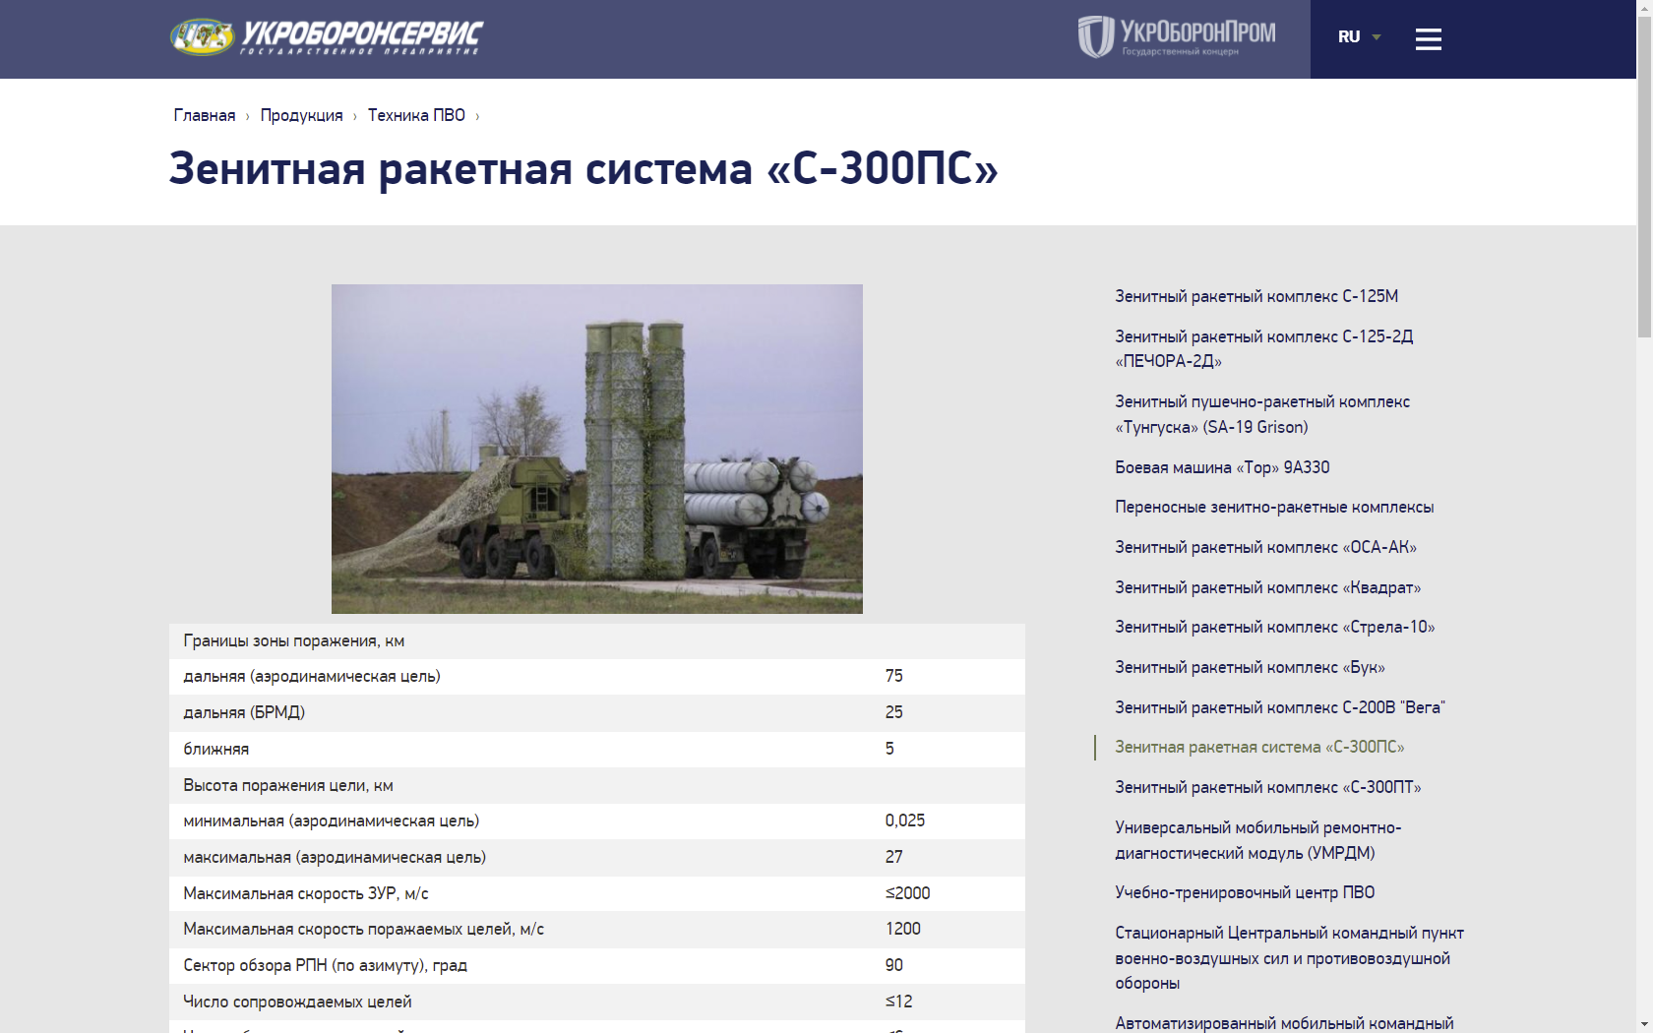
Task: Click the Укроборонпром concern logo
Action: coord(1177,37)
